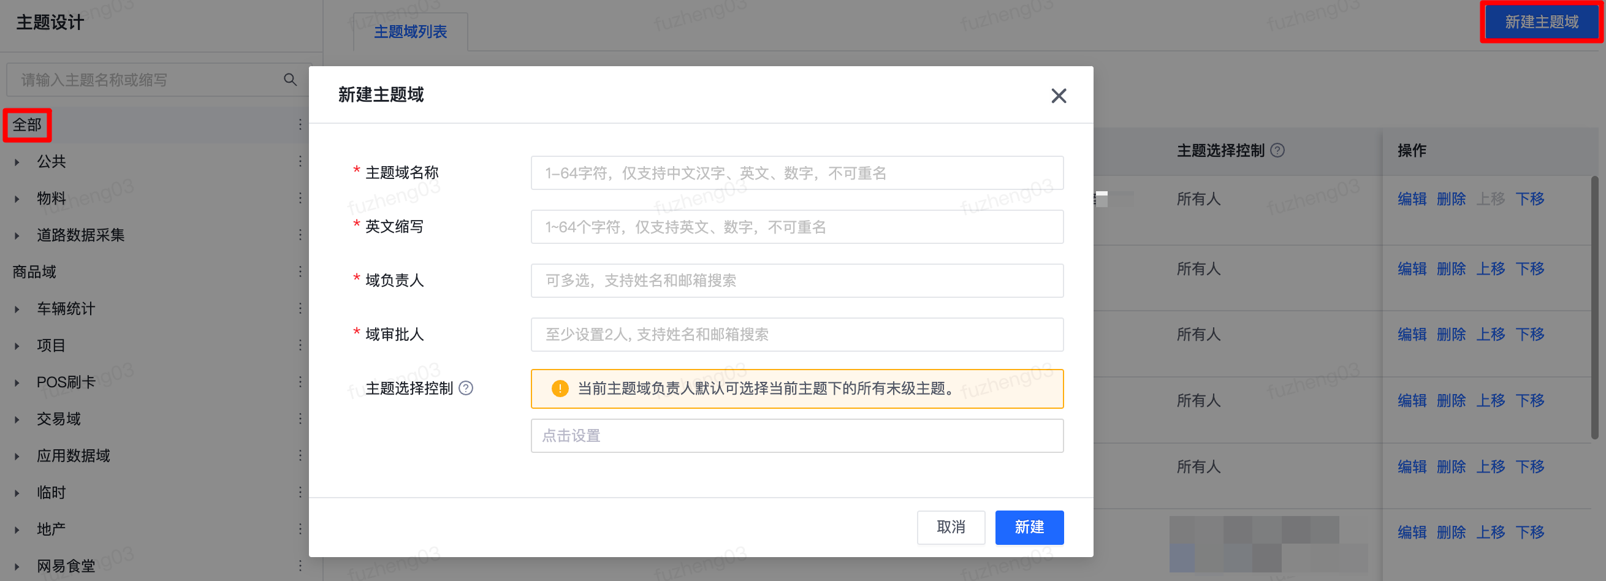1606x581 pixels.
Task: Select 应用数据域 tree item label
Action: 73,456
